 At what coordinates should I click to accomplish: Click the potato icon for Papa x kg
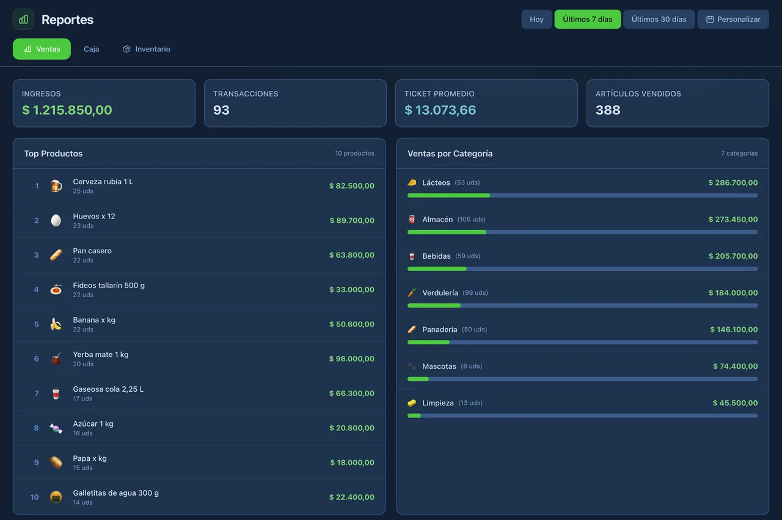(x=56, y=463)
